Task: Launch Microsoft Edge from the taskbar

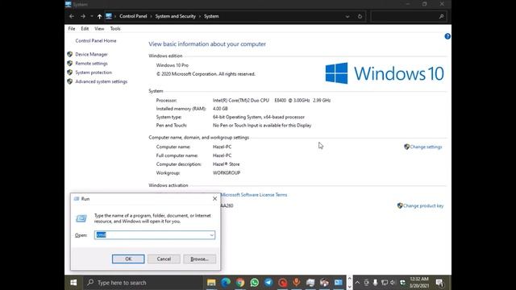Action: [226, 283]
